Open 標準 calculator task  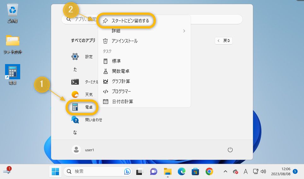(x=144, y=61)
